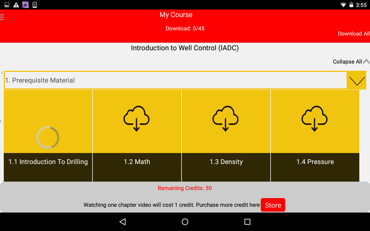The height and width of the screenshot is (231, 370).
Task: Collapse the Prerequisite Material section arrow
Action: click(x=357, y=81)
